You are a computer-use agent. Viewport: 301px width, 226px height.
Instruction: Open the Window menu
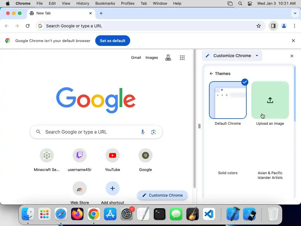160,3
